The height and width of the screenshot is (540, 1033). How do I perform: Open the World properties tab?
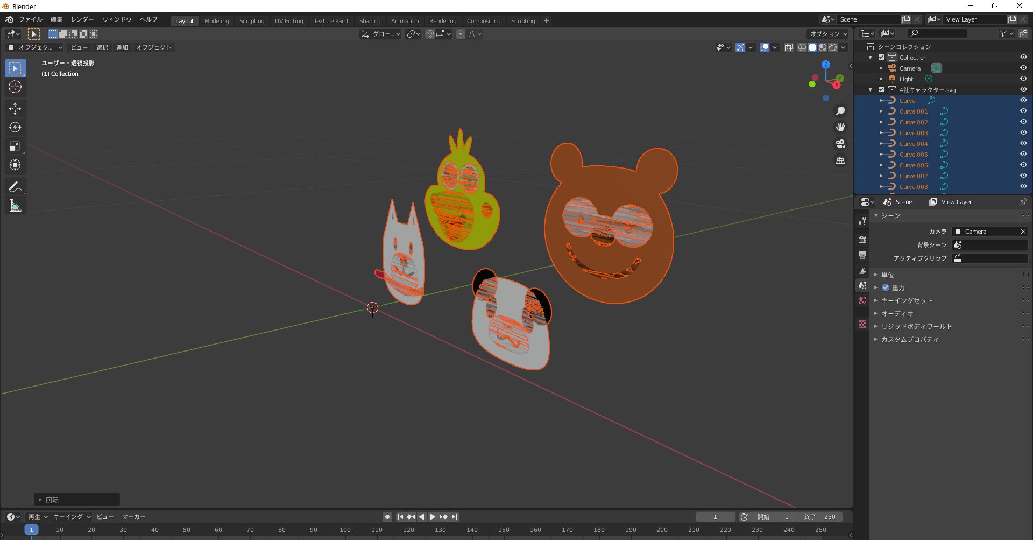(x=862, y=300)
